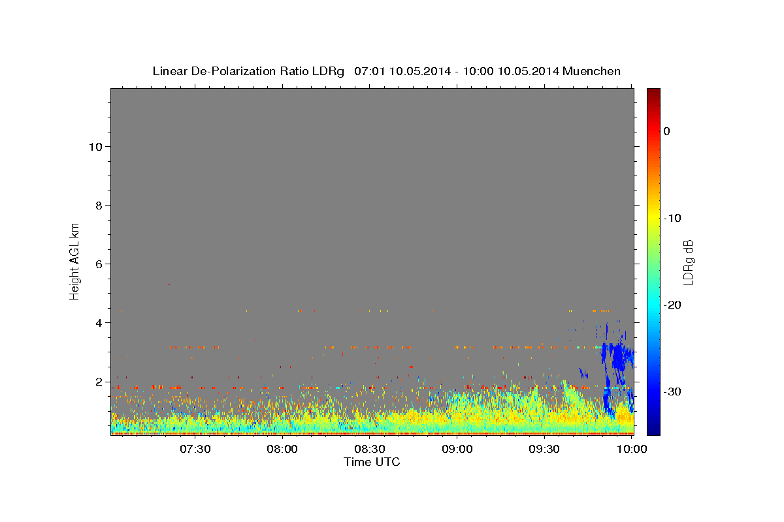Click the height tick label 10
The image size is (784, 522).
(95, 147)
